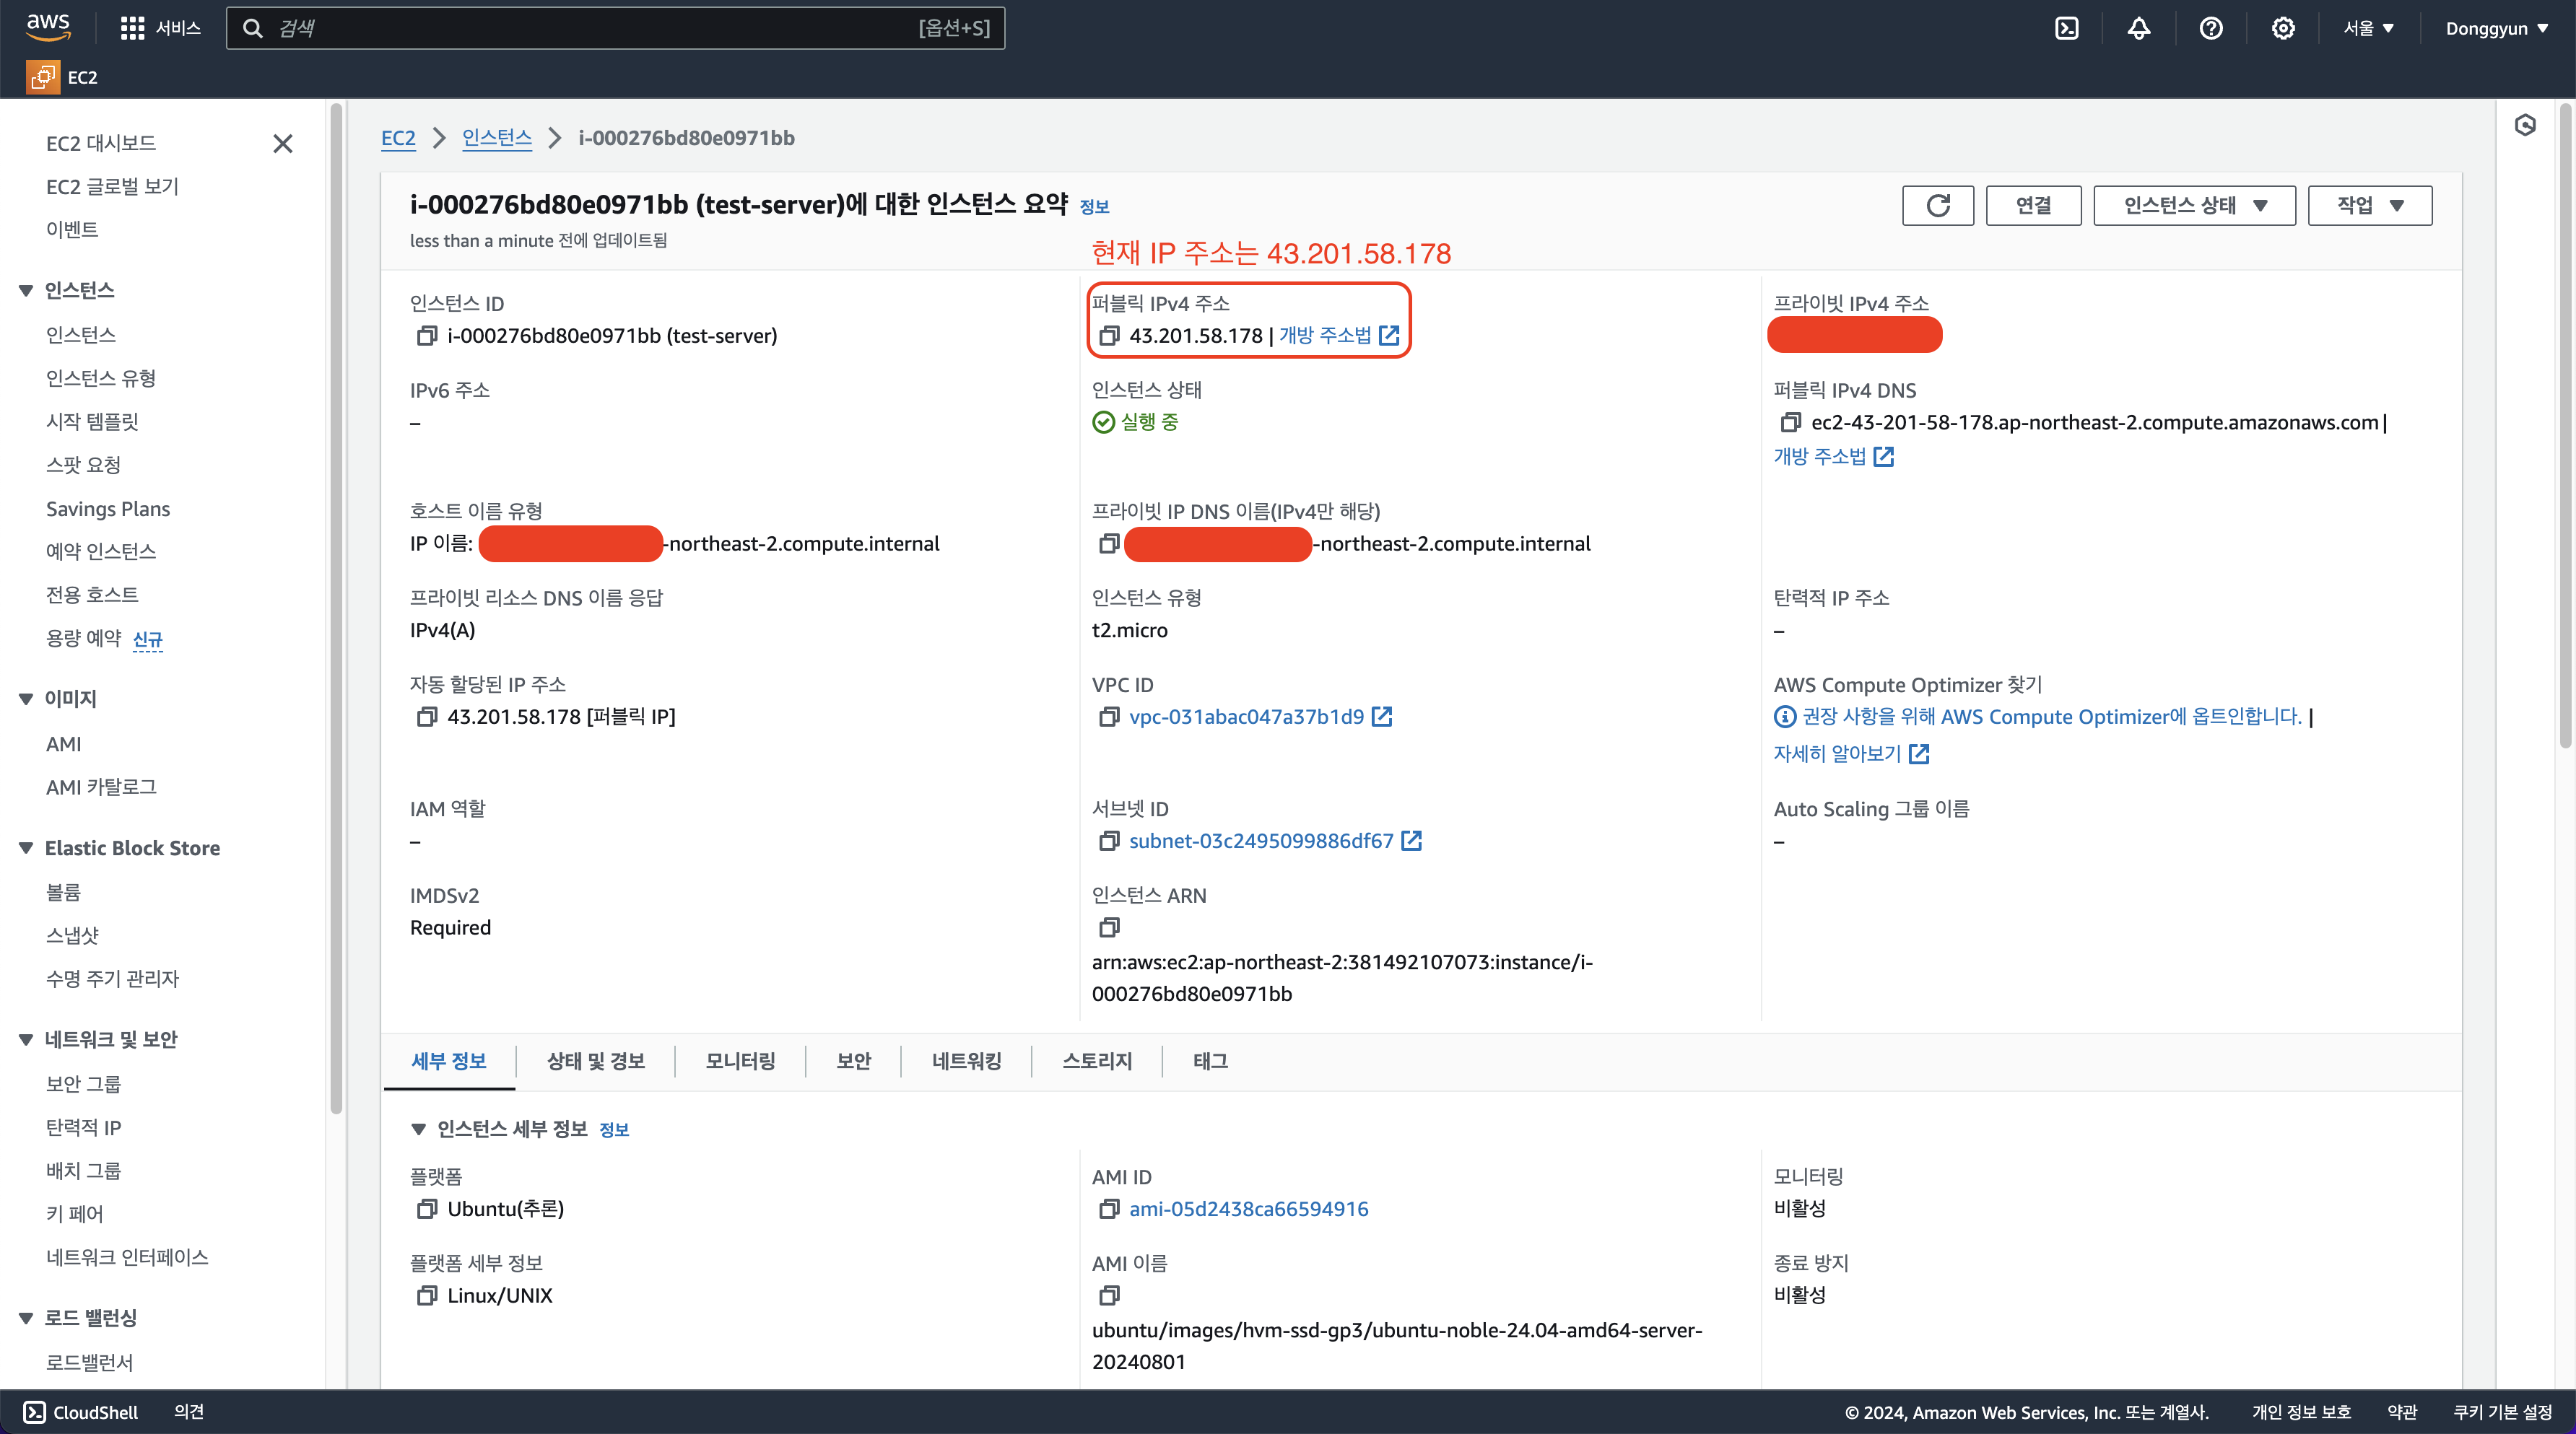Switch to the 보안 tab
The image size is (2576, 1434).
coord(853,1062)
